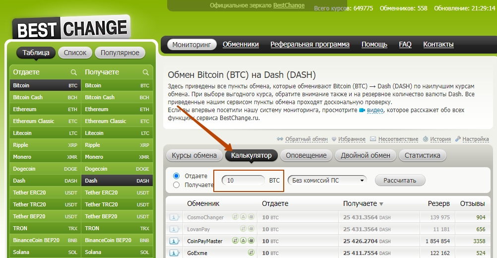Select the Список view tab

point(75,53)
